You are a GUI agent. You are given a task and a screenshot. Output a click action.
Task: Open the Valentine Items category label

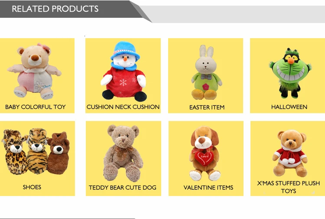pyautogui.click(x=208, y=187)
